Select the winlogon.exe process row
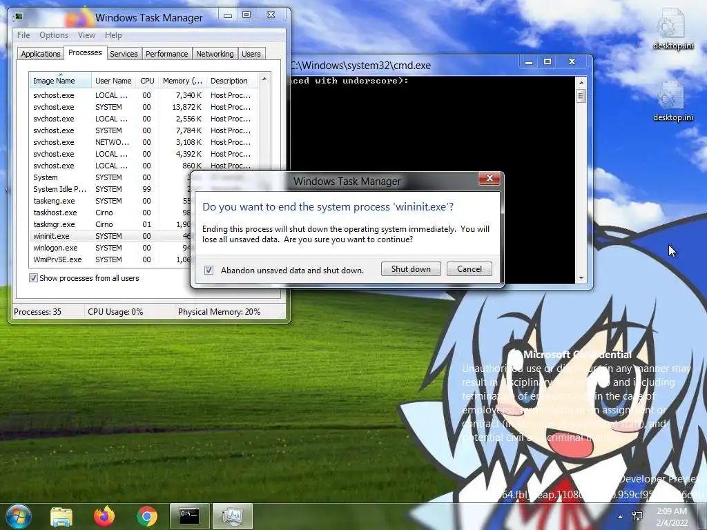 110,248
